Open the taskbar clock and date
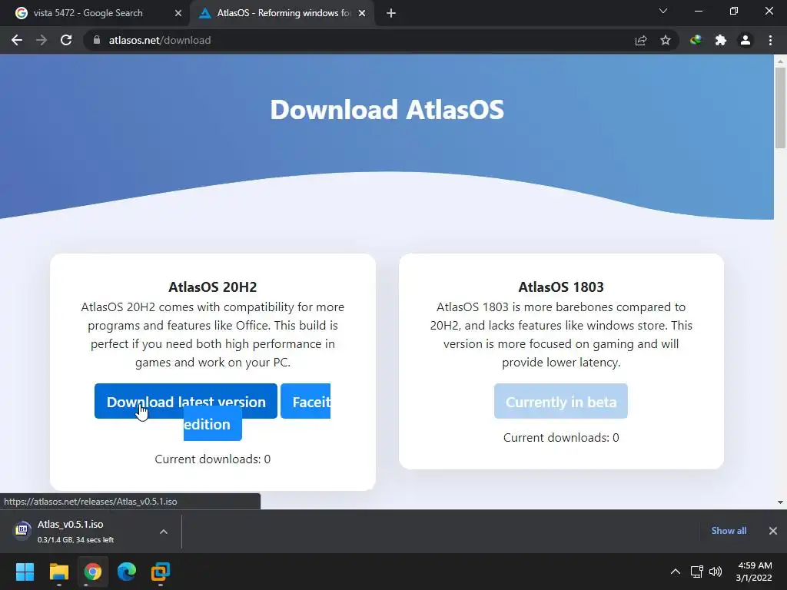 [x=754, y=572]
